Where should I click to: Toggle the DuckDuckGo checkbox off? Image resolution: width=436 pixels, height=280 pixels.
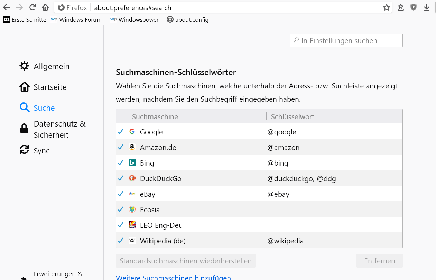click(x=121, y=178)
